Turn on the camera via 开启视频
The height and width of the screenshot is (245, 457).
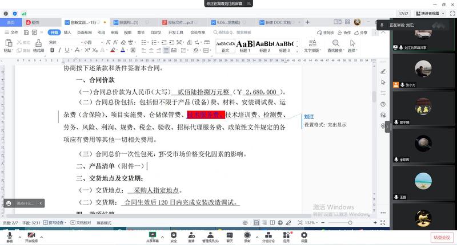pyautogui.click(x=31, y=235)
